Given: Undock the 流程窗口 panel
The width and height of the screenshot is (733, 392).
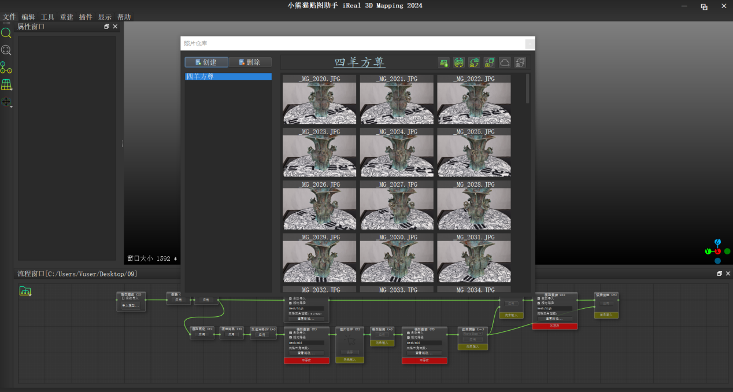Looking at the screenshot, I should [x=720, y=273].
